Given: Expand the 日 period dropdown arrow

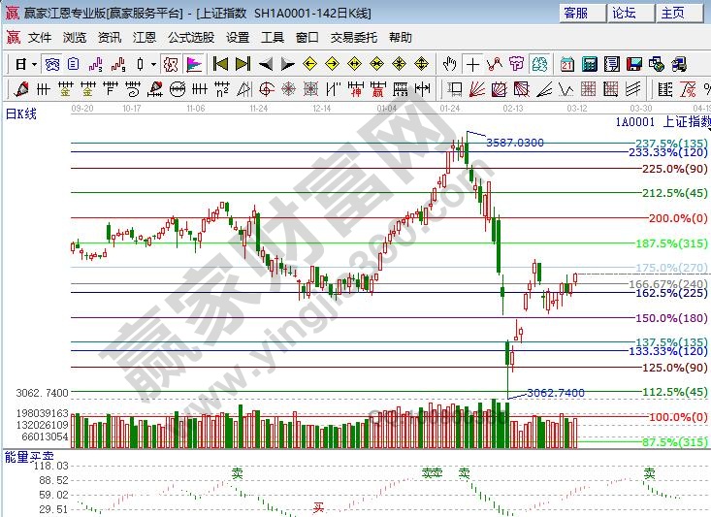Looking at the screenshot, I should coord(34,64).
